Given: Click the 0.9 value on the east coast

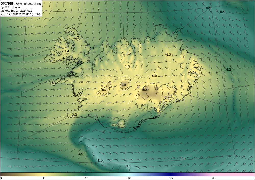Looking at the screenshot, I should click(192, 72).
